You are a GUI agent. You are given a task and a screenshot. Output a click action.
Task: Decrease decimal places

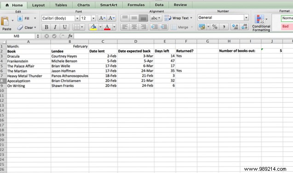[244, 27]
